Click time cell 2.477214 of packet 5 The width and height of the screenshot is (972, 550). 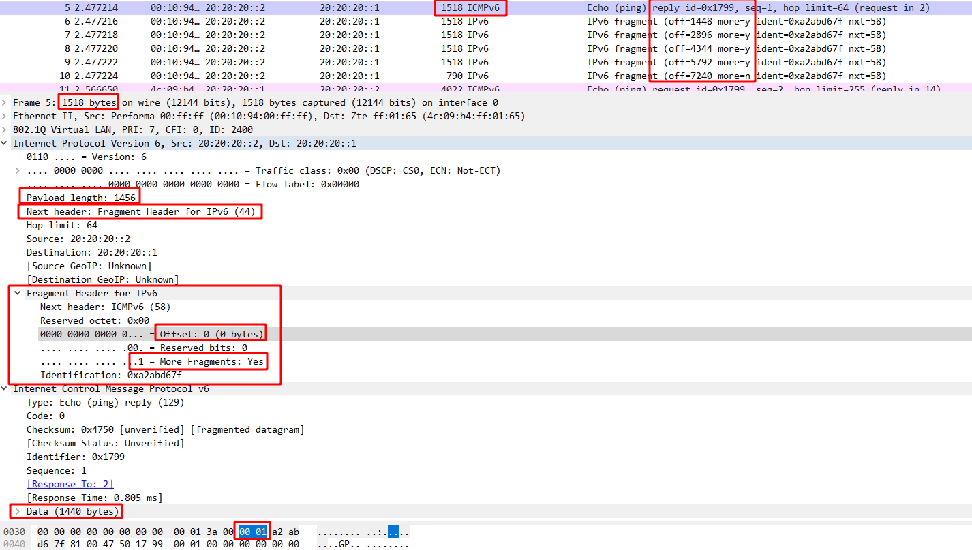[95, 7]
